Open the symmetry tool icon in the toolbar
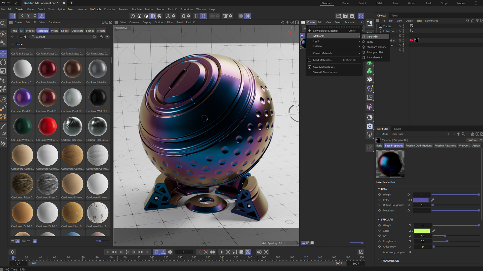 pos(226,16)
